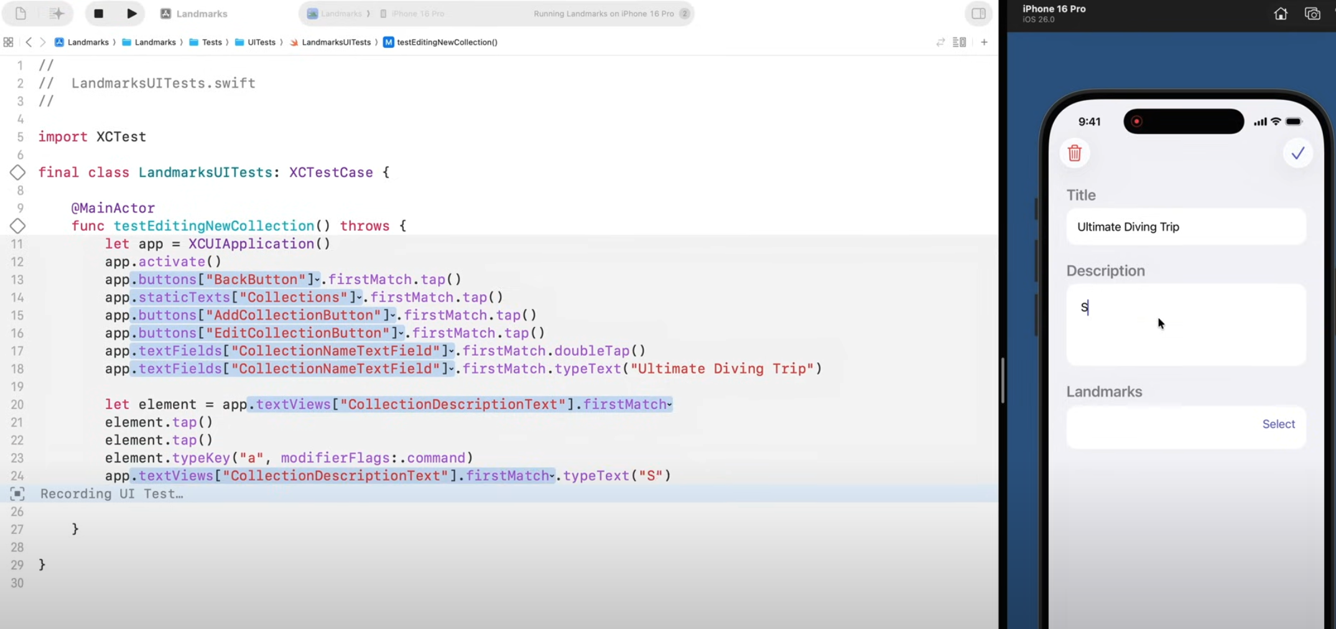Click "let app = XCUIApplication()" line

pos(218,244)
